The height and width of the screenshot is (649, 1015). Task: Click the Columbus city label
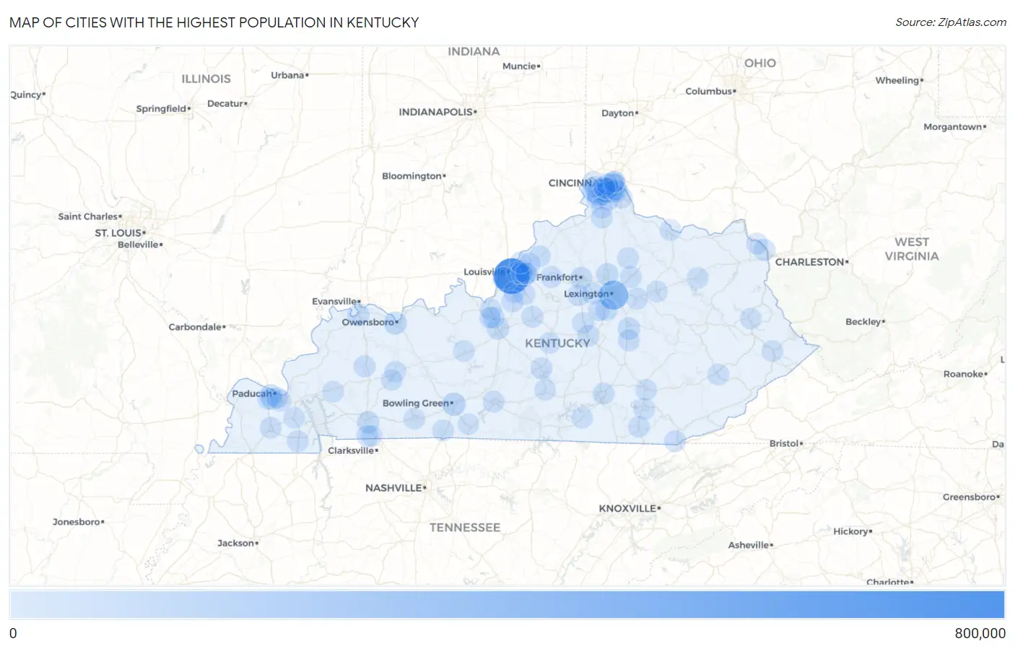tap(709, 91)
